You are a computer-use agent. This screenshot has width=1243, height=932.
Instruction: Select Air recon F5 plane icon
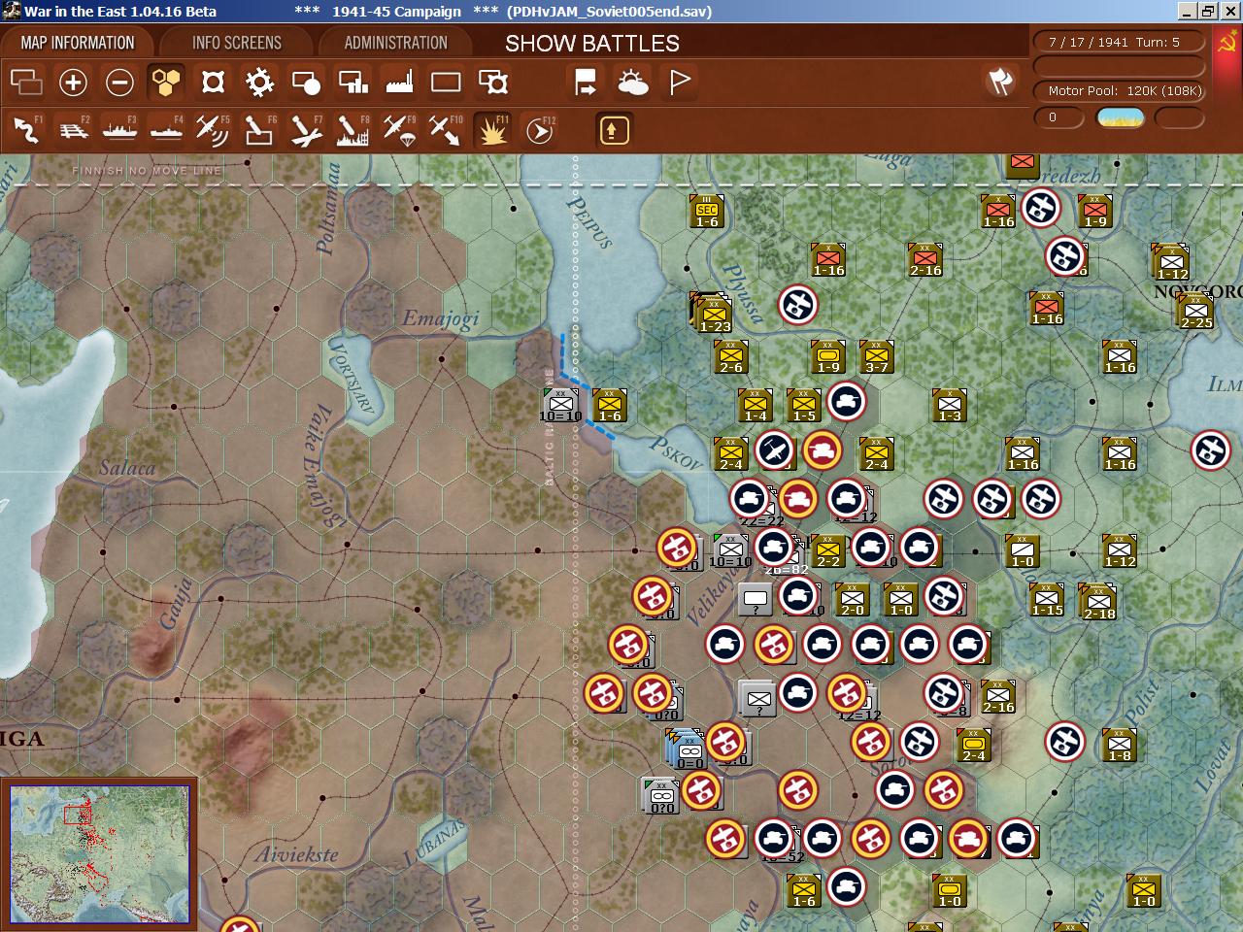(x=213, y=129)
